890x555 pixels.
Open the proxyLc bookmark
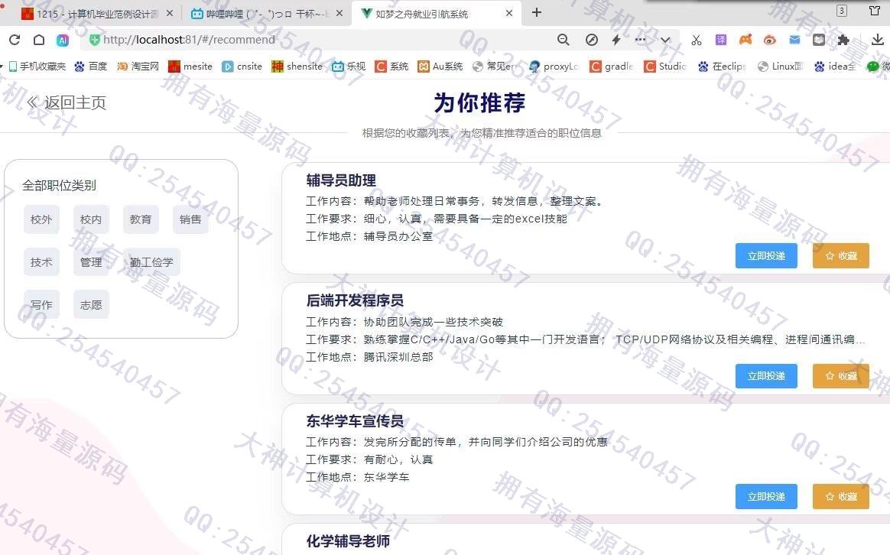554,67
